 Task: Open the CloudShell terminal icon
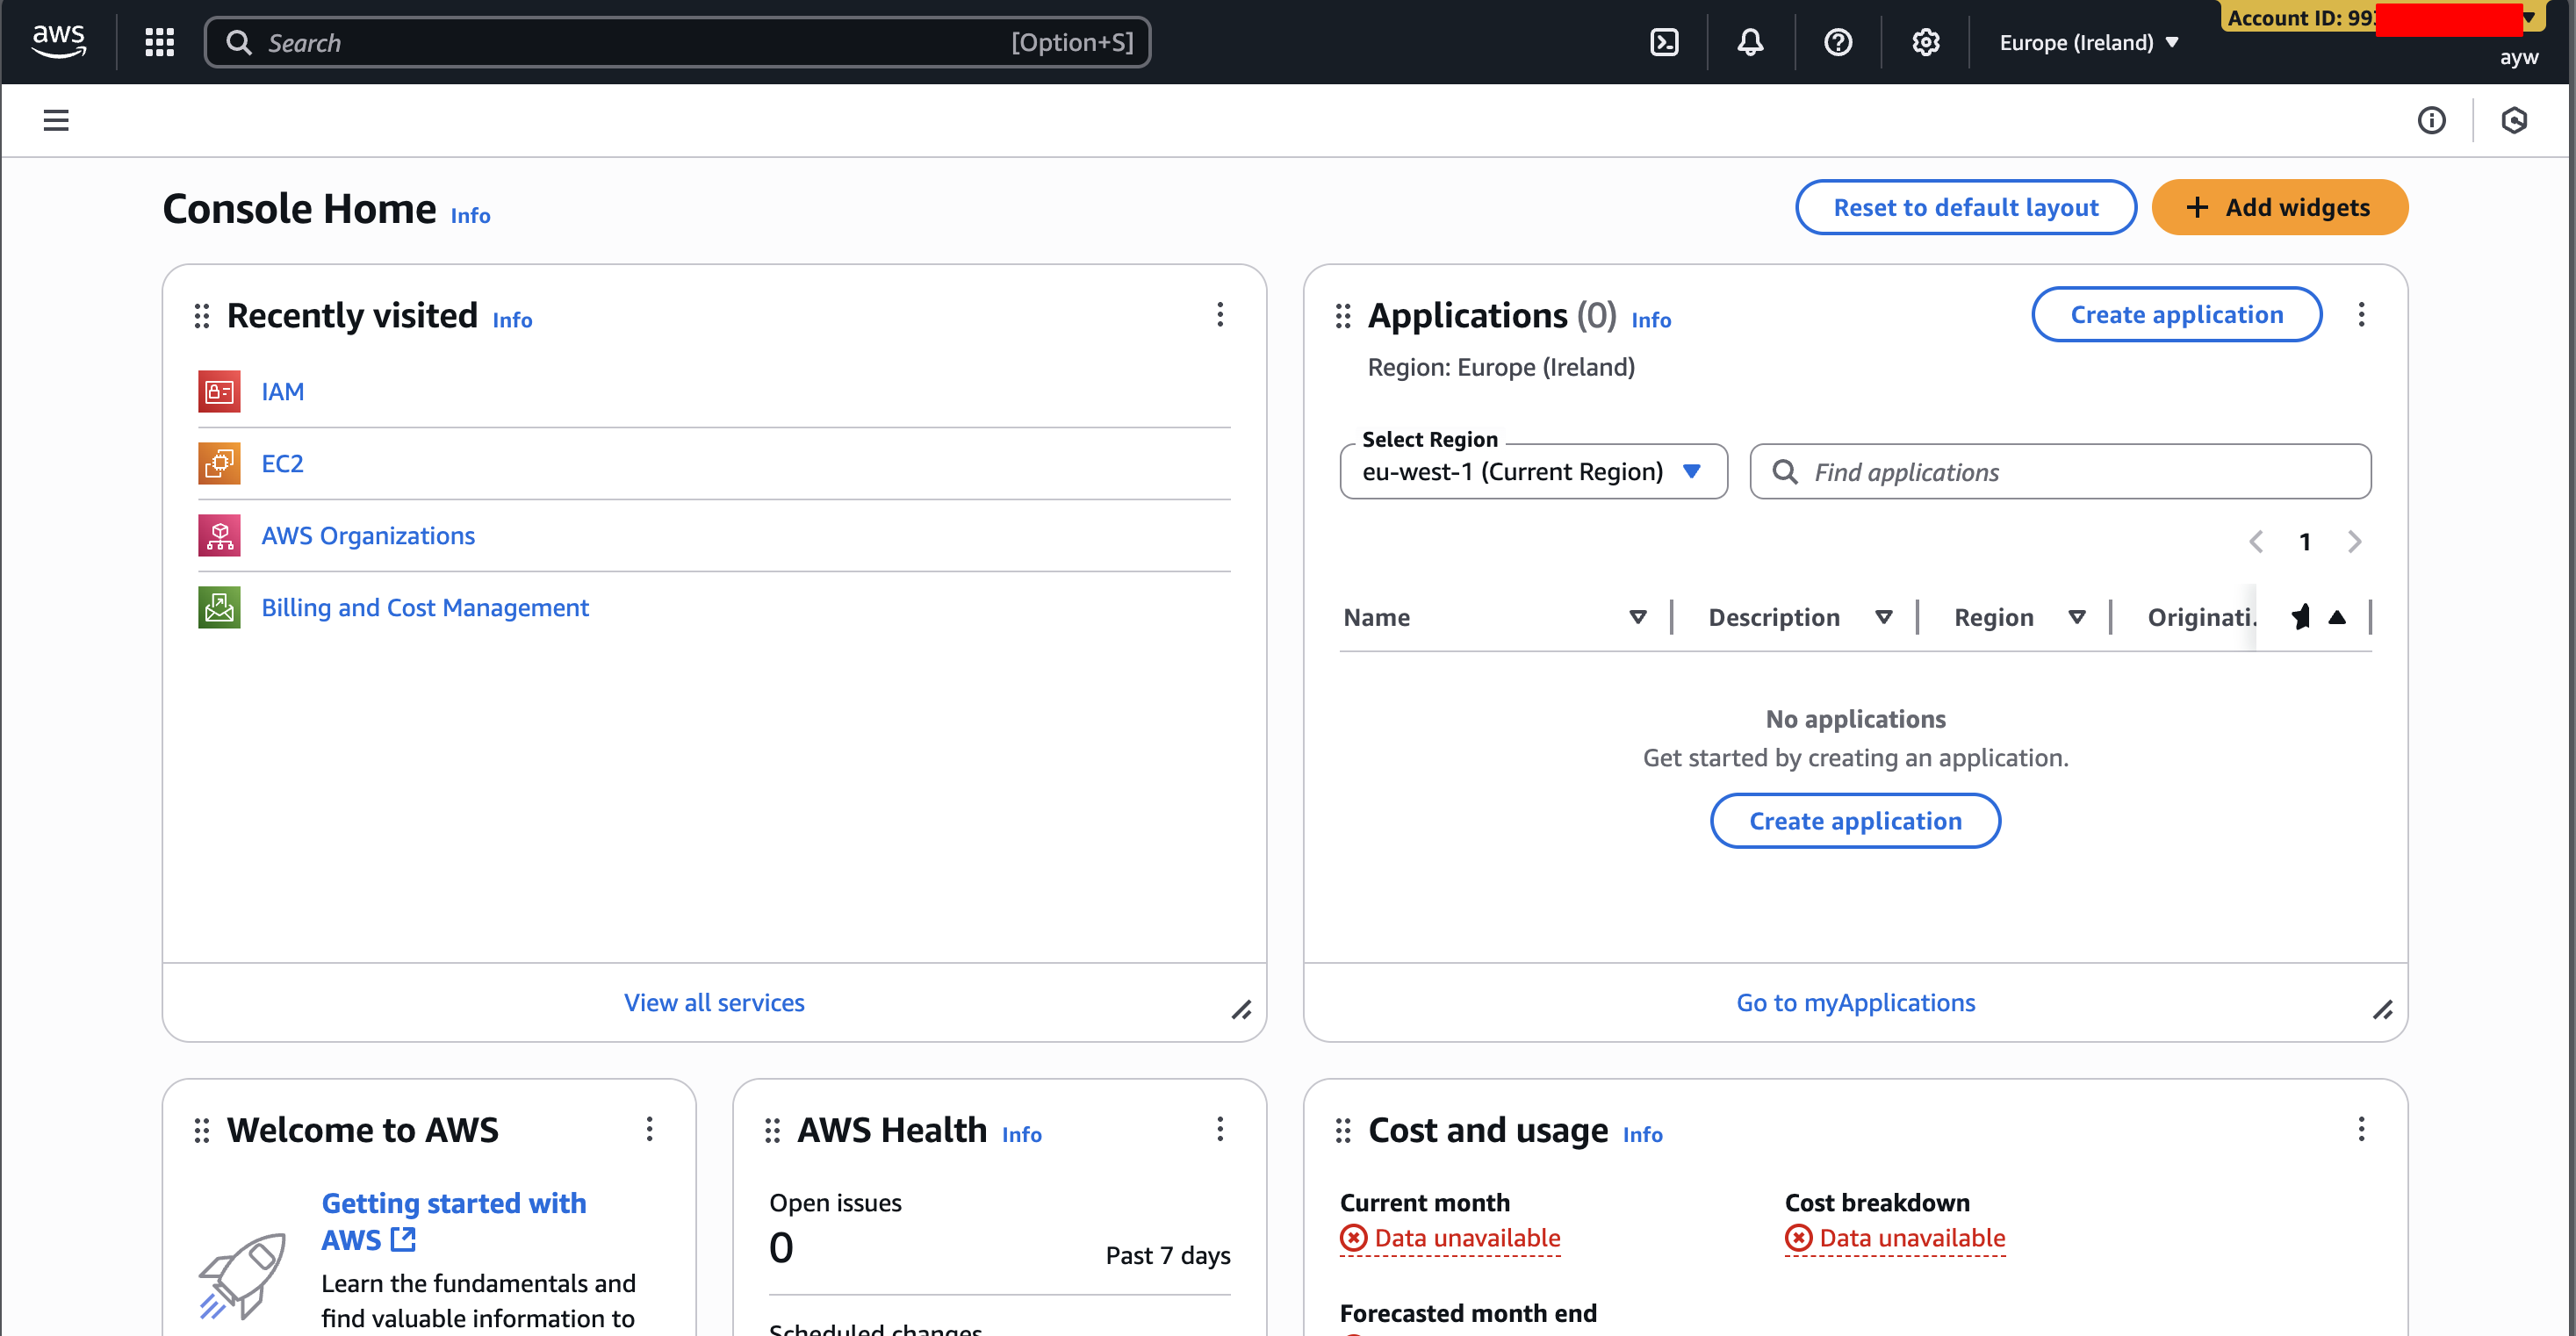click(1663, 42)
